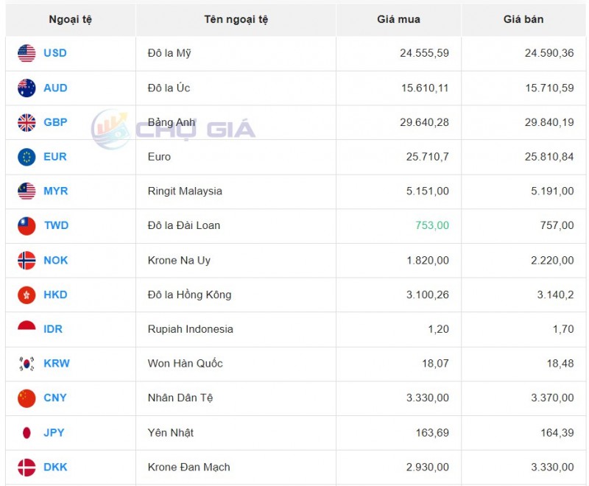Screen dimensions: 589x486
Task: Click the "Tên ngoại tệ" column header
Action: tap(236, 19)
